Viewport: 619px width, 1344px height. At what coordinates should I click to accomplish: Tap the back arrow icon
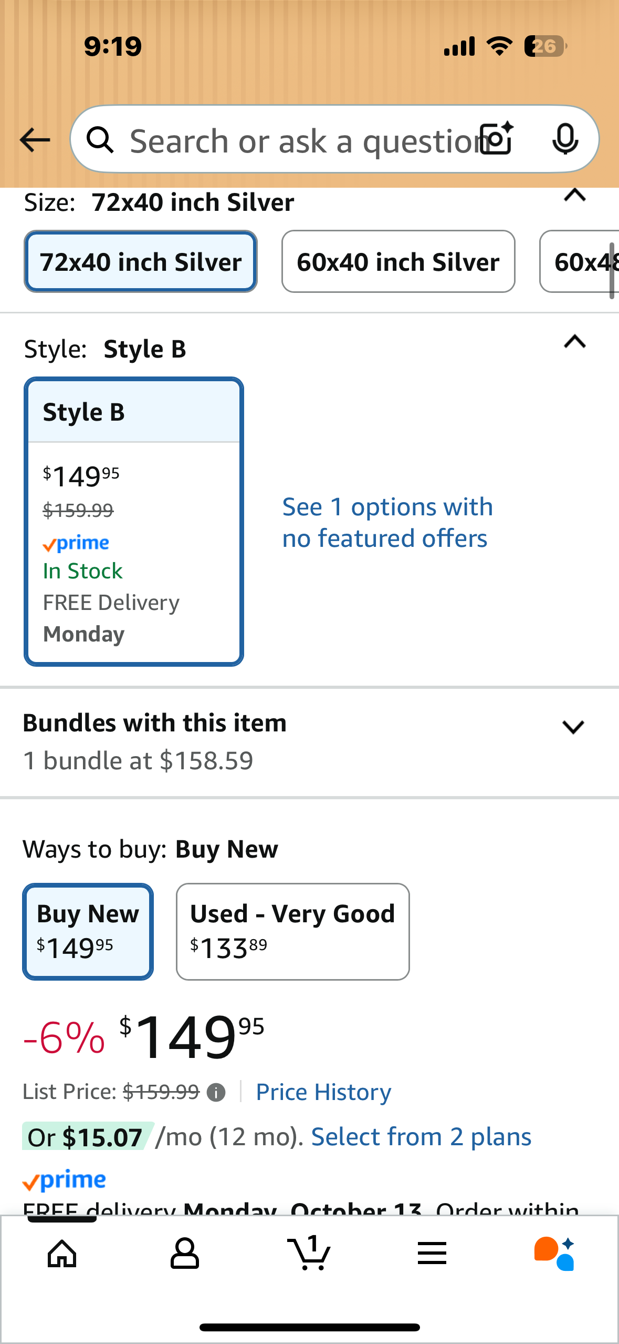coord(35,140)
